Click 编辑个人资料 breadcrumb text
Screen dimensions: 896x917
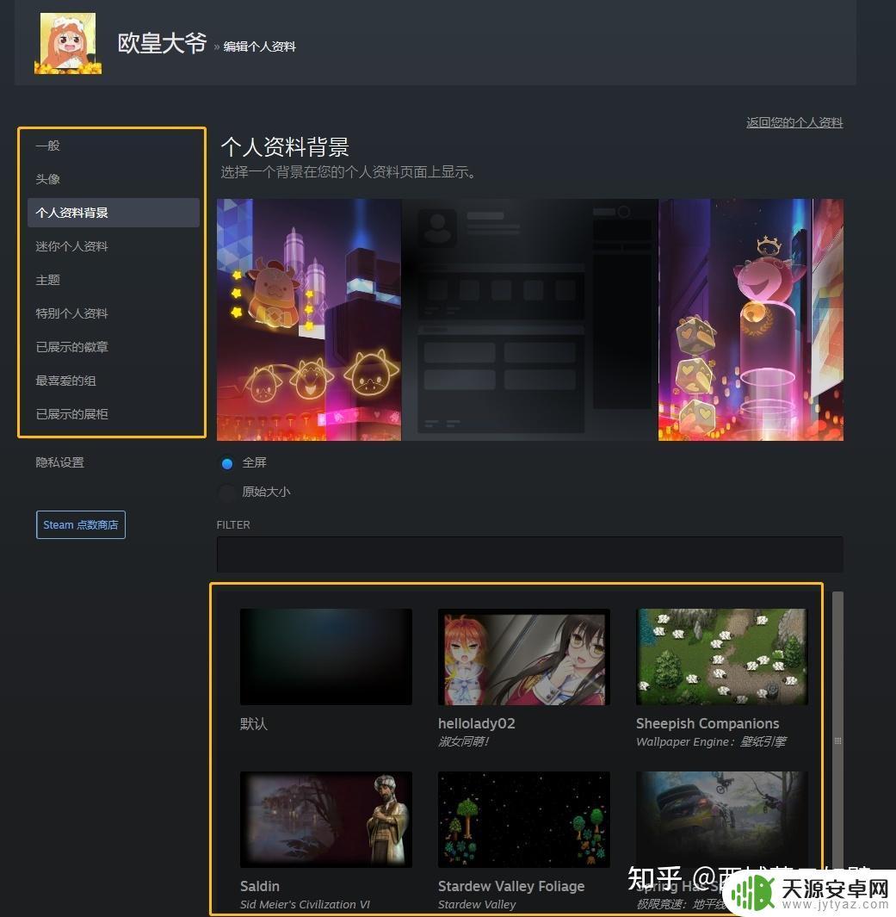[x=260, y=46]
